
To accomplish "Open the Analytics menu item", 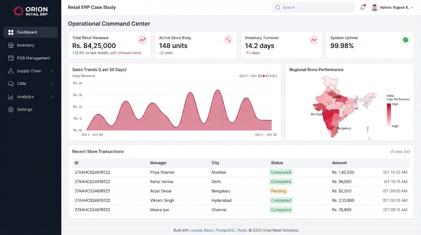I will click(30, 97).
